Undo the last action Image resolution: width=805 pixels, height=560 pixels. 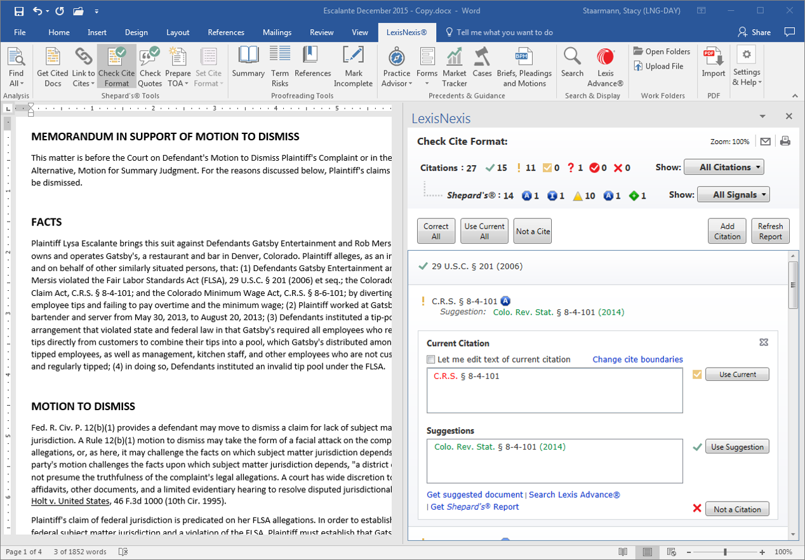click(x=37, y=11)
